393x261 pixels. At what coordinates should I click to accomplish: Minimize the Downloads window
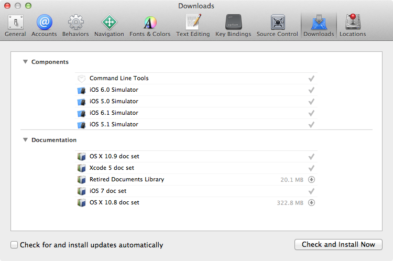18,6
